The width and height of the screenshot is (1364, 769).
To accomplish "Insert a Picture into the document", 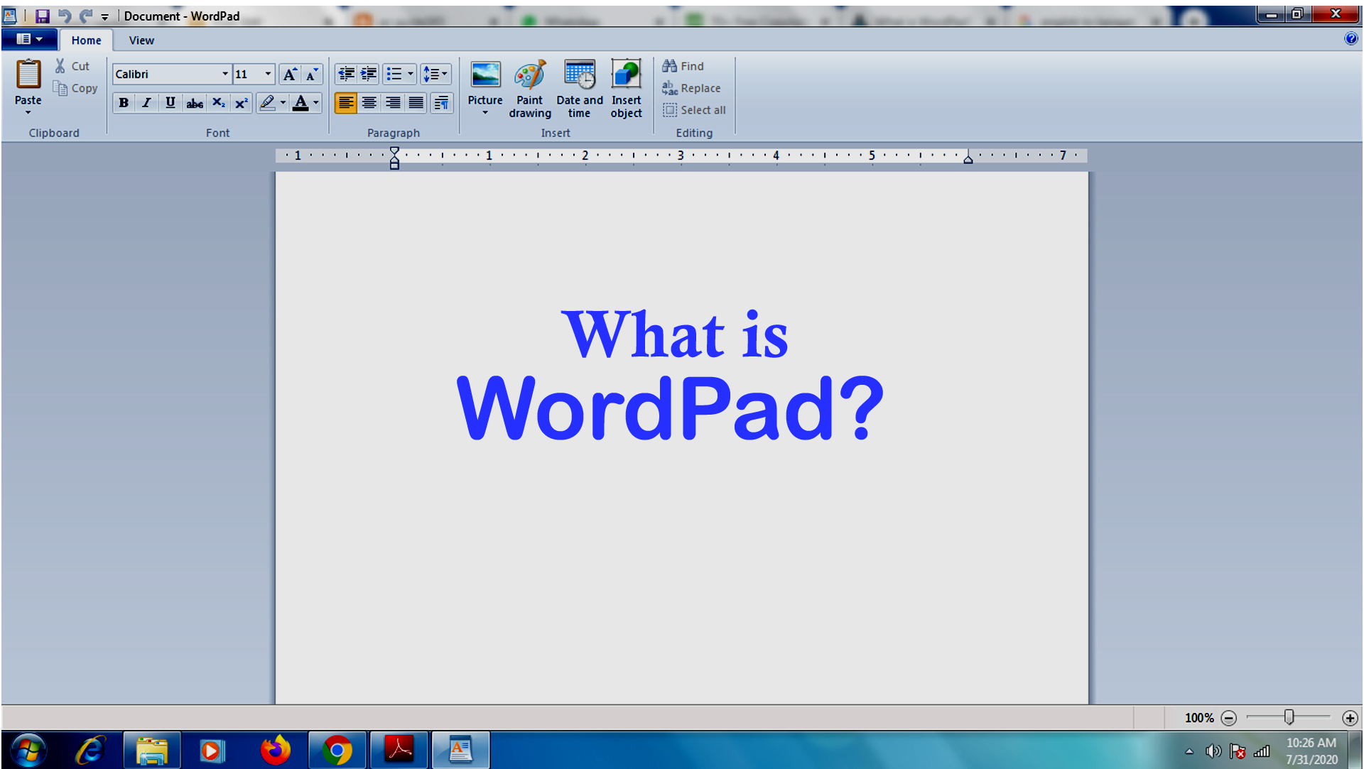I will 485,84.
